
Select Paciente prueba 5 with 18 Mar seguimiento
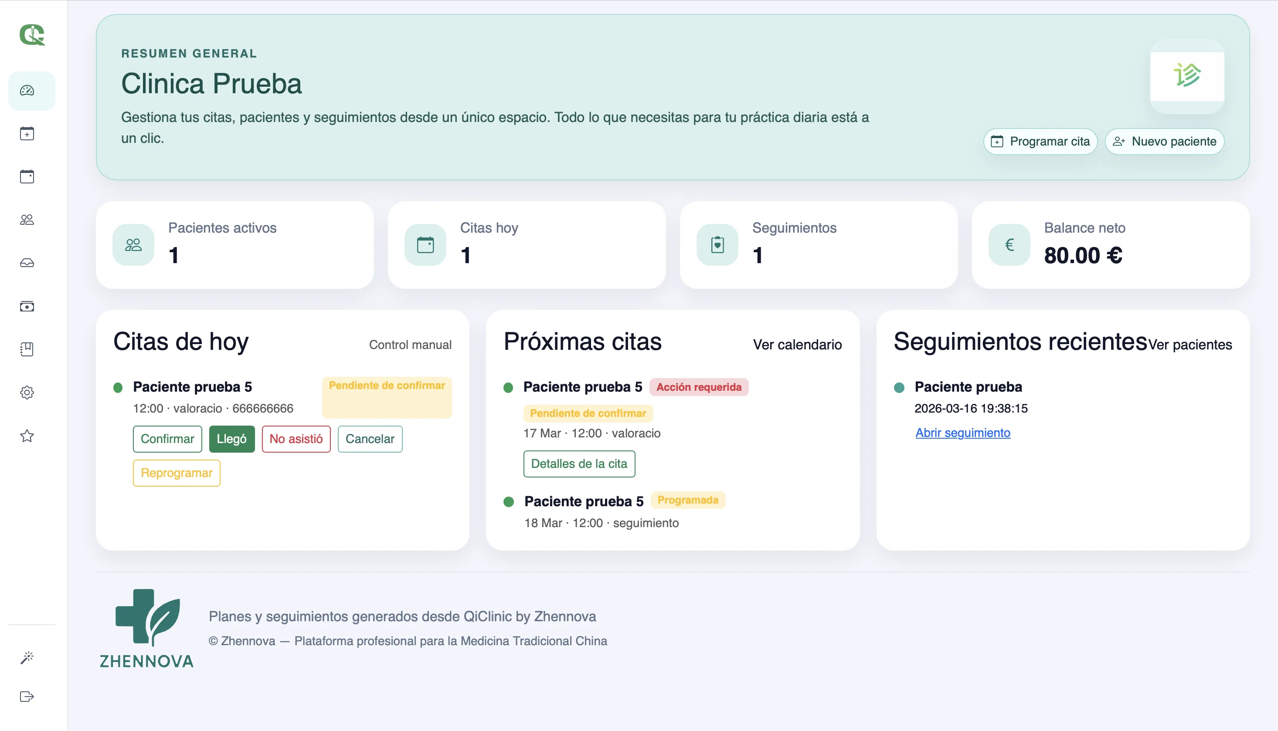pos(584,501)
